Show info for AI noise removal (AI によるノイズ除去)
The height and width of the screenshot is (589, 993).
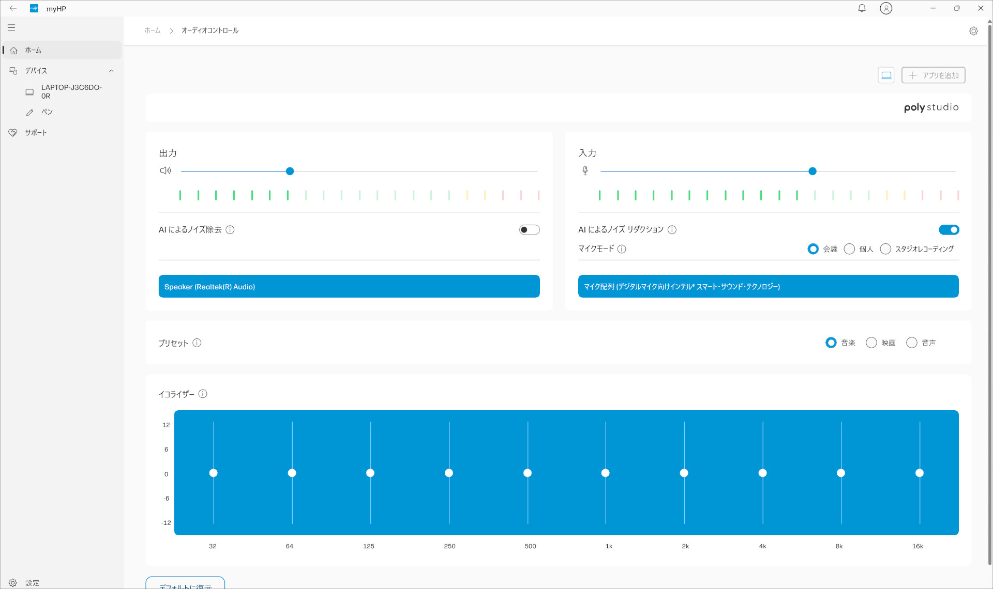click(230, 230)
